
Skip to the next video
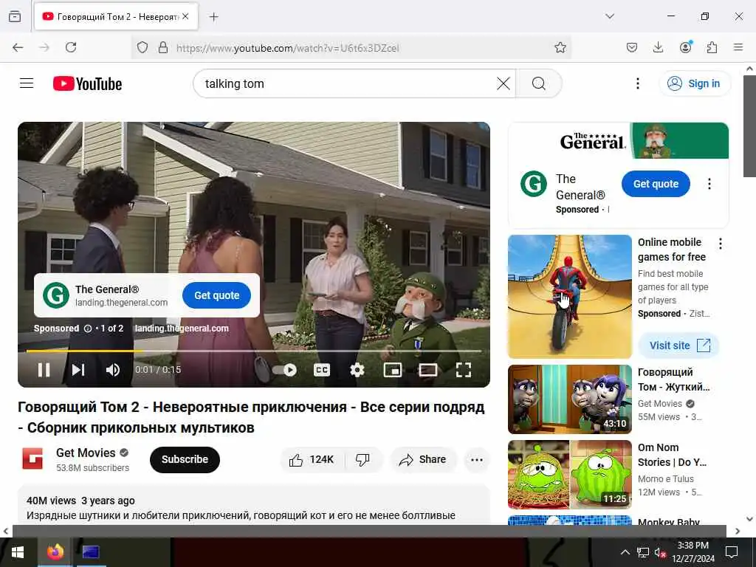(78, 370)
